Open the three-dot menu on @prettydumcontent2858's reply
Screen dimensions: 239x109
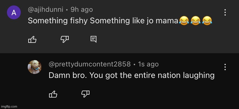[x=225, y=67]
